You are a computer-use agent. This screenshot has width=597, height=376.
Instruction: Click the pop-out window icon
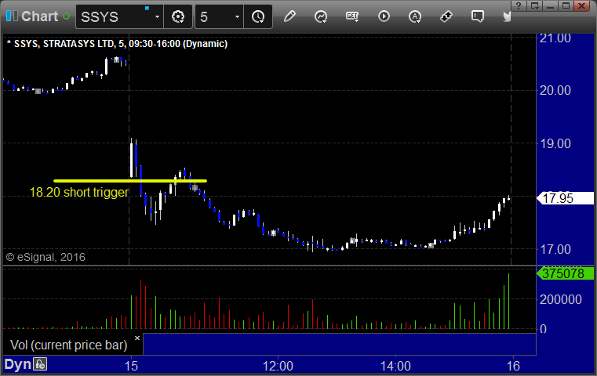[x=534, y=5]
